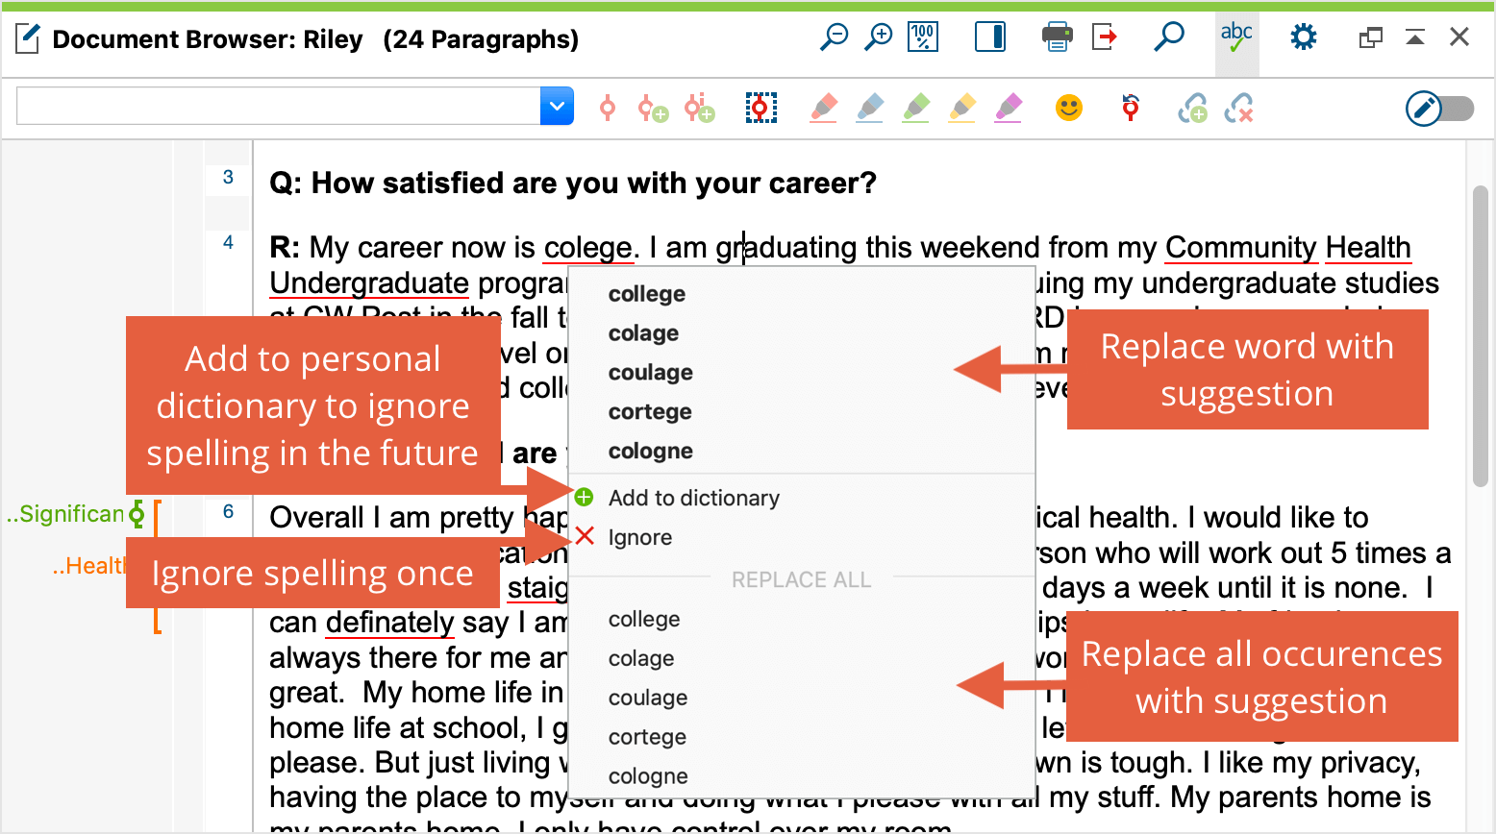This screenshot has height=834, width=1496.
Task: Click the question 'How satisfied are you with your career?'
Action: pos(593,183)
